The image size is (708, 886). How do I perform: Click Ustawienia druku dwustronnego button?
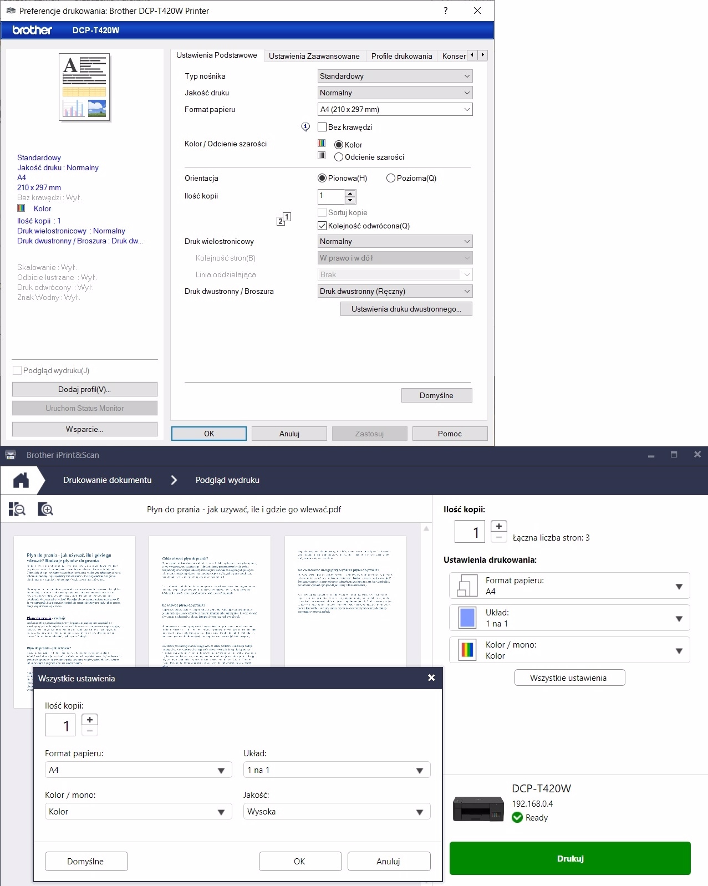[406, 309]
